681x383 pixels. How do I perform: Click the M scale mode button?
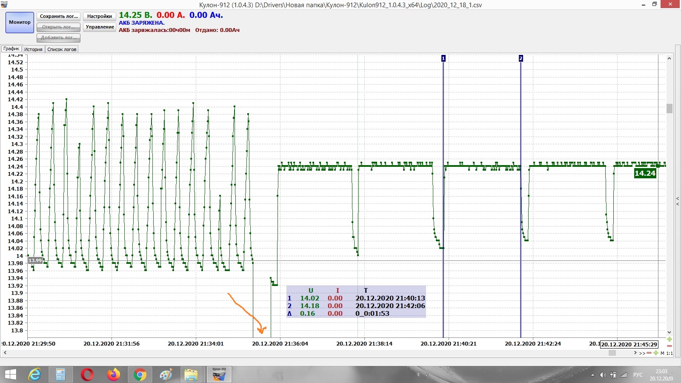[662, 353]
